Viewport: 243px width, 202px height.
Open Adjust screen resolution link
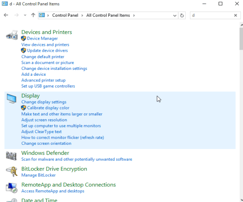44,120
